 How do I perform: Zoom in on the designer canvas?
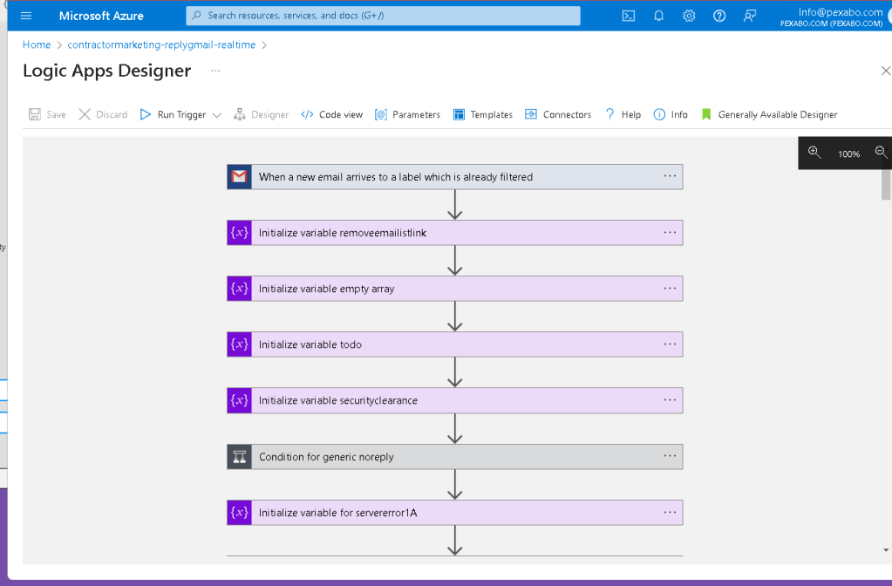point(814,153)
